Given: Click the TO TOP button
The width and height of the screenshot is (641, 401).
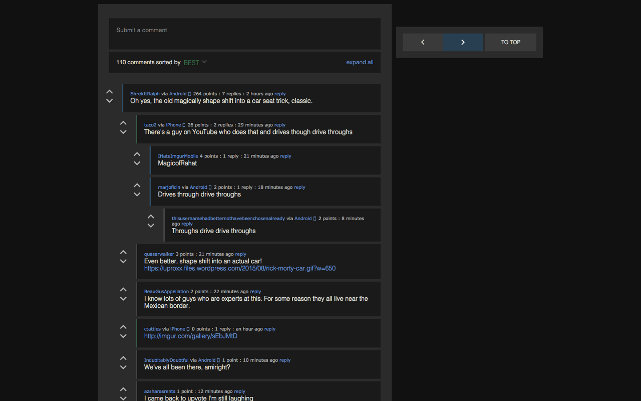Looking at the screenshot, I should (x=510, y=42).
